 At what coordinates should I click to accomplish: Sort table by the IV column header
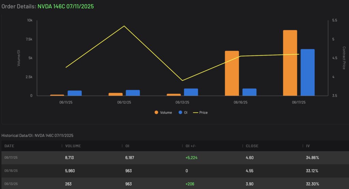click(308, 146)
